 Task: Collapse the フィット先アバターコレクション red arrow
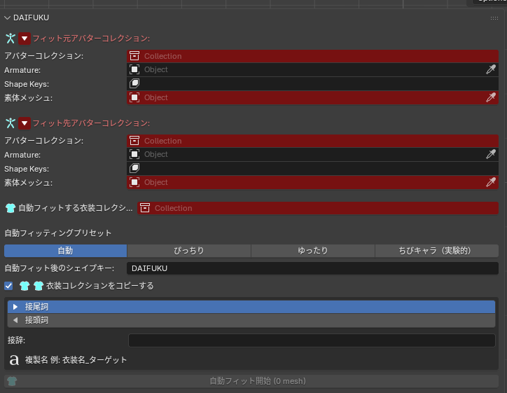pos(25,123)
